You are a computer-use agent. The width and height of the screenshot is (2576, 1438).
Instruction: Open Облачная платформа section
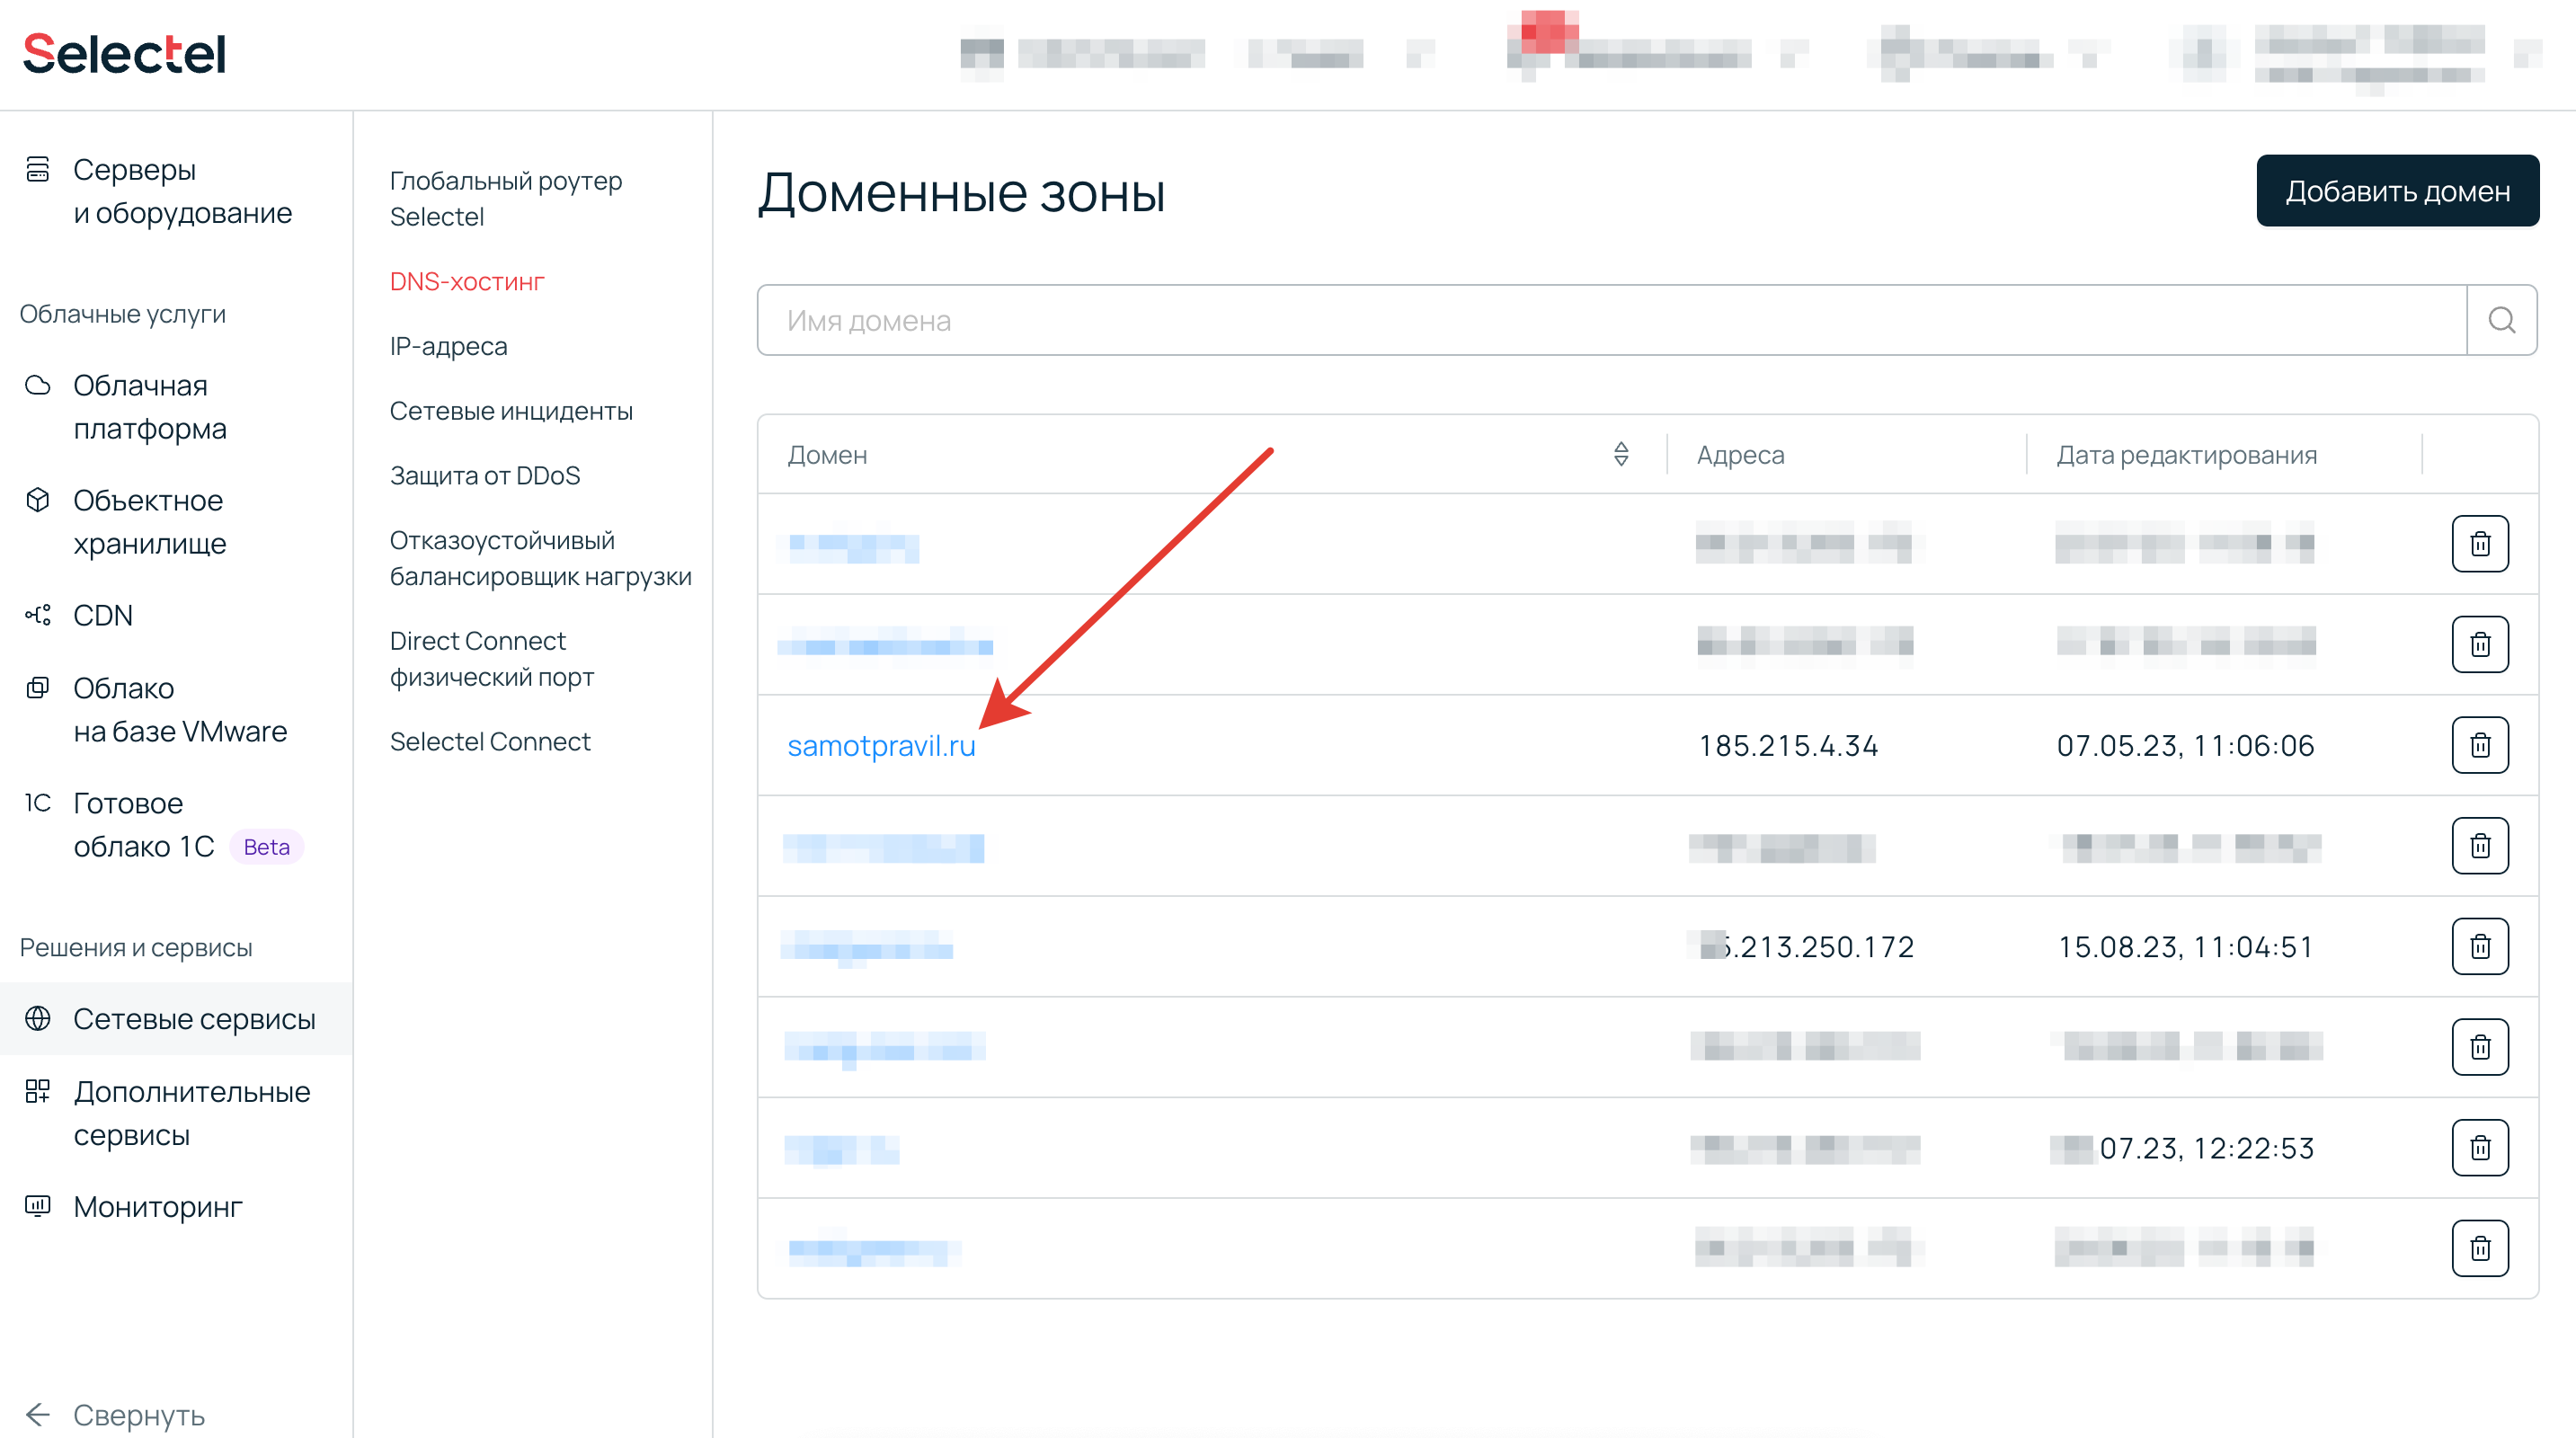(150, 407)
